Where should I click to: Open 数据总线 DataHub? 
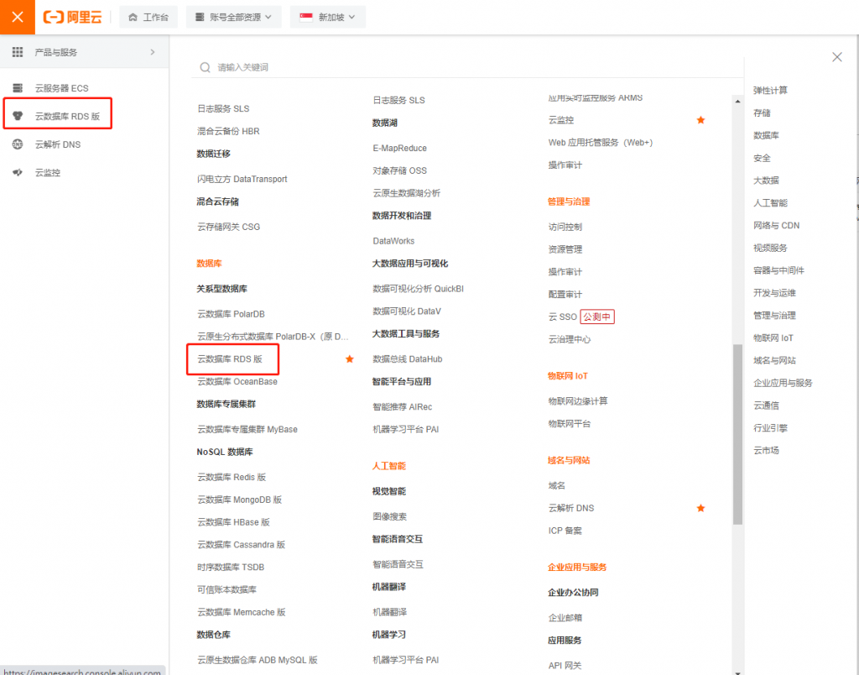[407, 359]
